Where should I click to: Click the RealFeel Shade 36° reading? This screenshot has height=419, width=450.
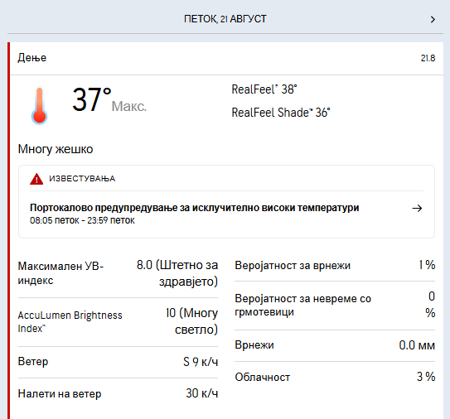281,113
